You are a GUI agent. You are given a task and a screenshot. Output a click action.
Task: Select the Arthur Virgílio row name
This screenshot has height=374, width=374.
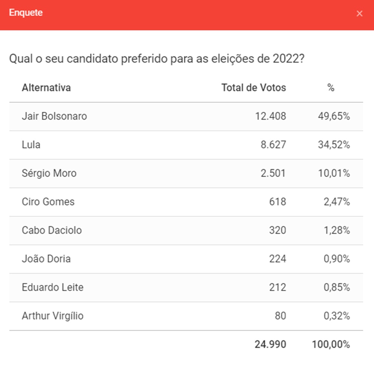pos(53,316)
